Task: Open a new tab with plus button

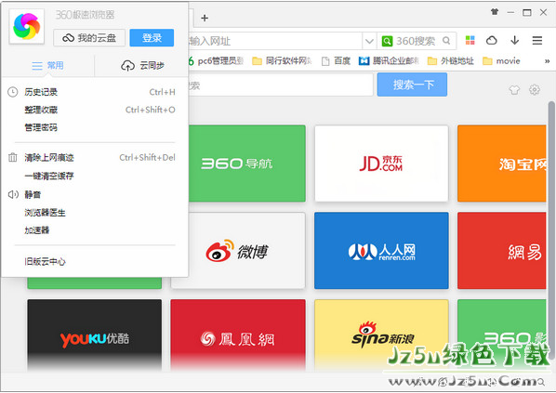Action: [205, 18]
